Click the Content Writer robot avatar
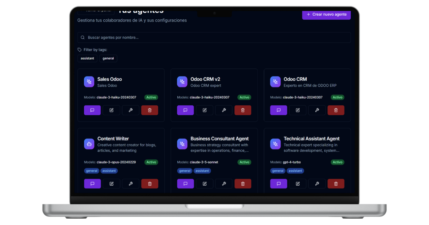429x225 pixels. pos(89,144)
